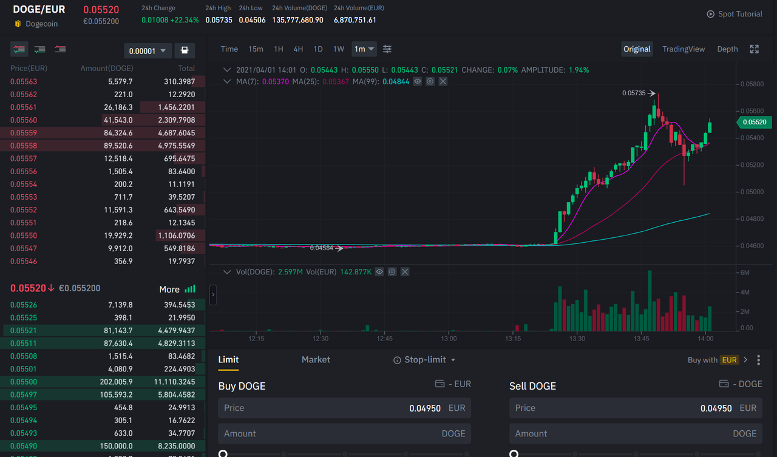Open chart technical indicator settings icon

click(x=387, y=49)
